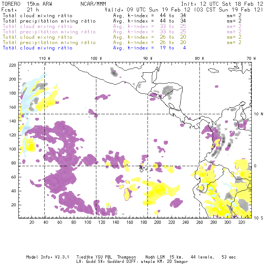Image resolution: width=265 pixels, height=265 pixels.
Task: Select the 'Fcst: 21 h' forecast label
Action: [20, 9]
